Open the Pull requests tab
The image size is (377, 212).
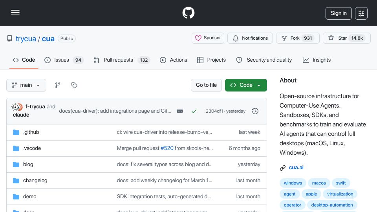pyautogui.click(x=122, y=60)
